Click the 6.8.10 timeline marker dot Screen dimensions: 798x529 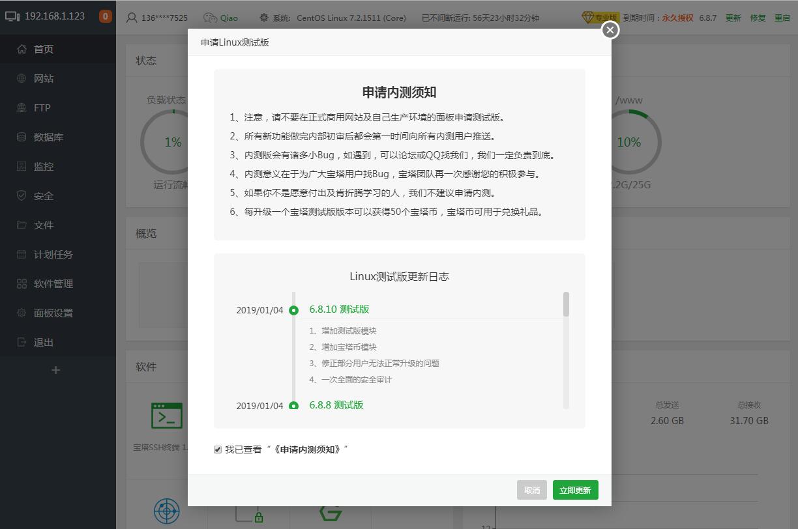pyautogui.click(x=294, y=310)
